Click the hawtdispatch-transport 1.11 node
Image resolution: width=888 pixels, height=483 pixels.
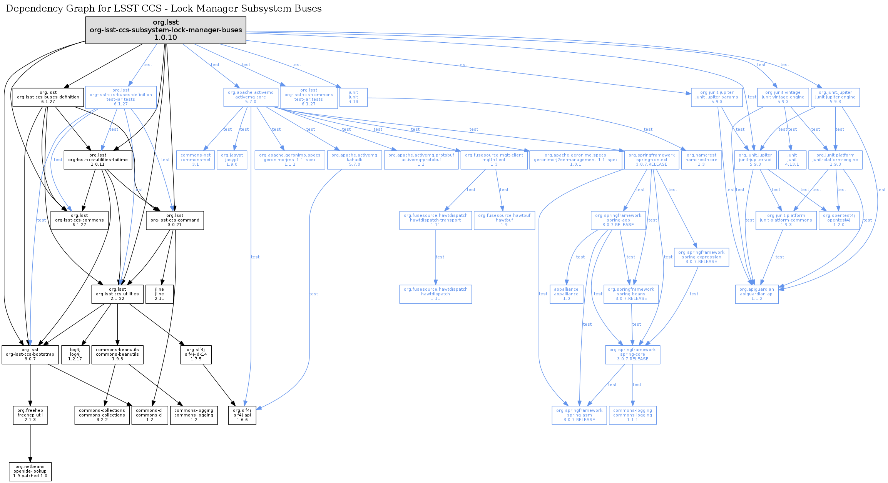[x=435, y=220]
